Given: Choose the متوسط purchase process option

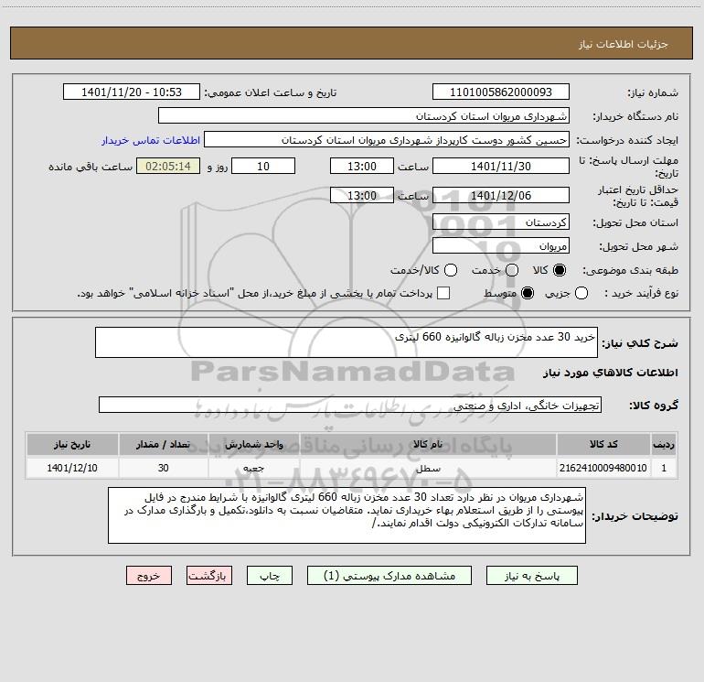Looking at the screenshot, I should point(528,293).
